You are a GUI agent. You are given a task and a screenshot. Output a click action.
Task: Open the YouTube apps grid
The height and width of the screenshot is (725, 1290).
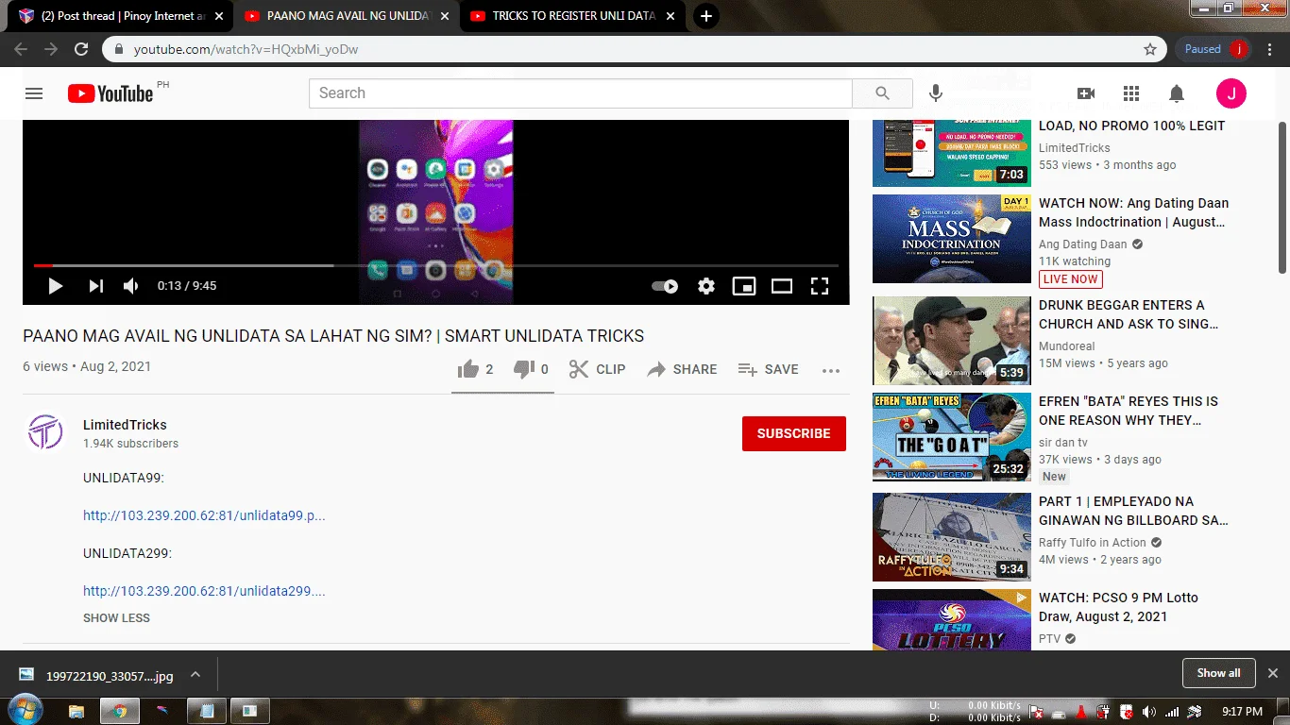click(1131, 93)
